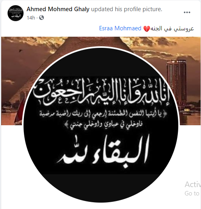
Task: Click the 14h post timestamp
Action: (x=31, y=18)
